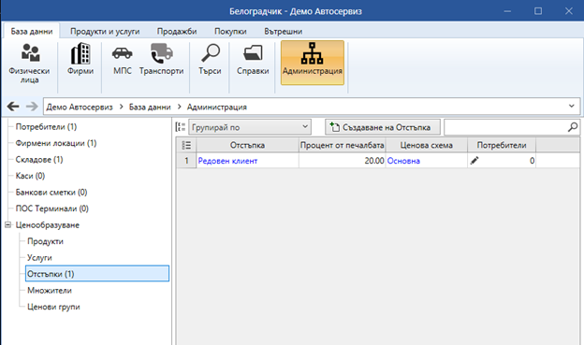Viewport: 584px width, 345px height.
Task: Go back with the left arrow
Action: point(13,107)
